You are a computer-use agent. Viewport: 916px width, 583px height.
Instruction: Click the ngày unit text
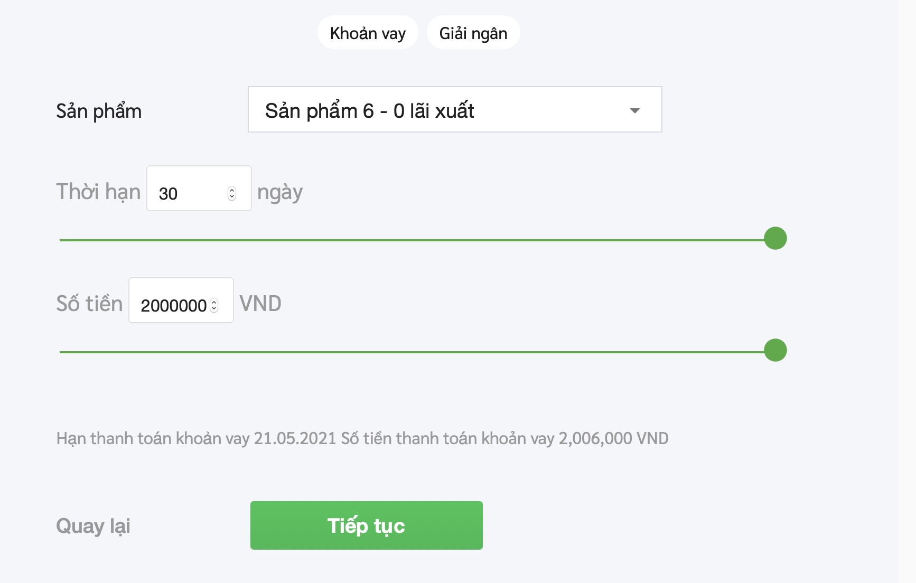click(279, 192)
